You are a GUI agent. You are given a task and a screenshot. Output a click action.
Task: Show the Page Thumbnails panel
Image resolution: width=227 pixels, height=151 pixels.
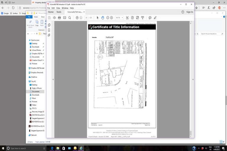(x=49, y=25)
